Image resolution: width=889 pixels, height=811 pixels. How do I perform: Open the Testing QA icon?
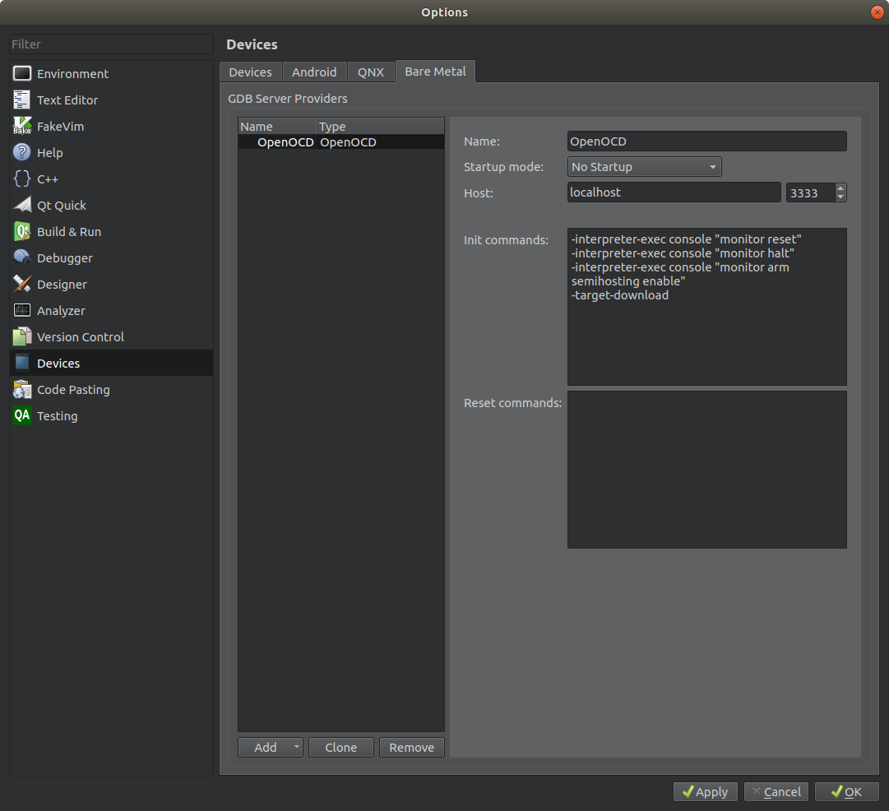point(23,416)
